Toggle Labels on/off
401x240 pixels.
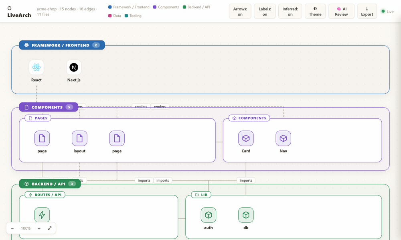point(265,12)
